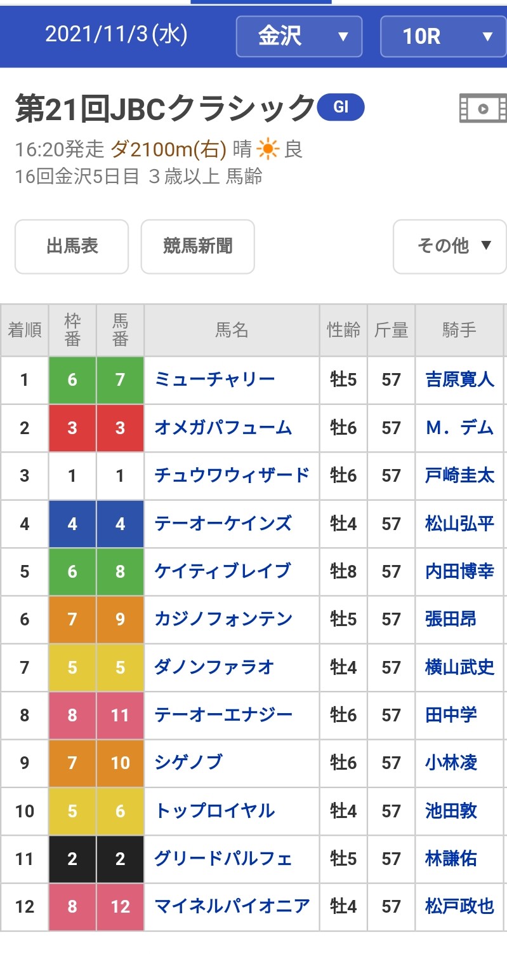
Task: Click jockey link 横山武史
Action: click(x=459, y=667)
